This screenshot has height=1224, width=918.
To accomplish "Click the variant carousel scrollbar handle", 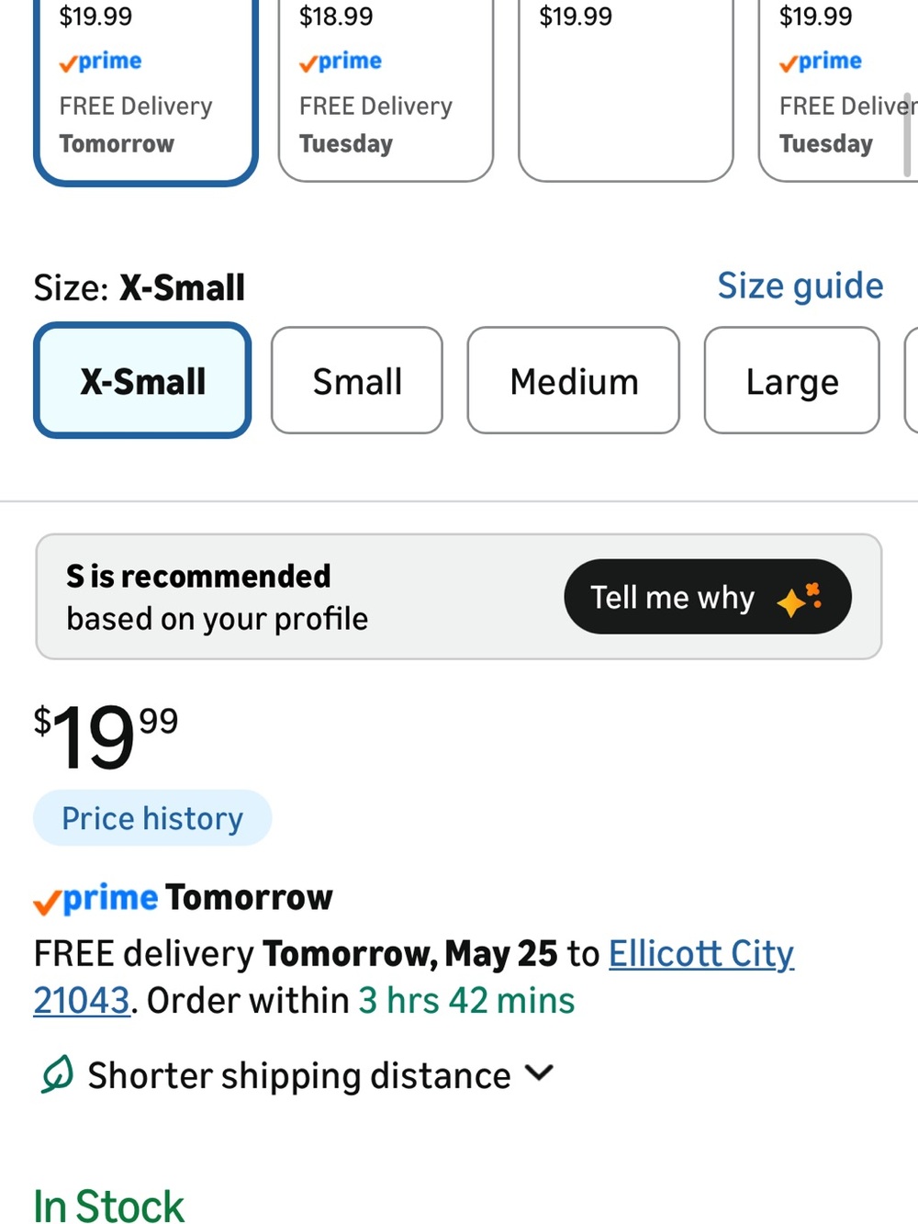I will [907, 133].
